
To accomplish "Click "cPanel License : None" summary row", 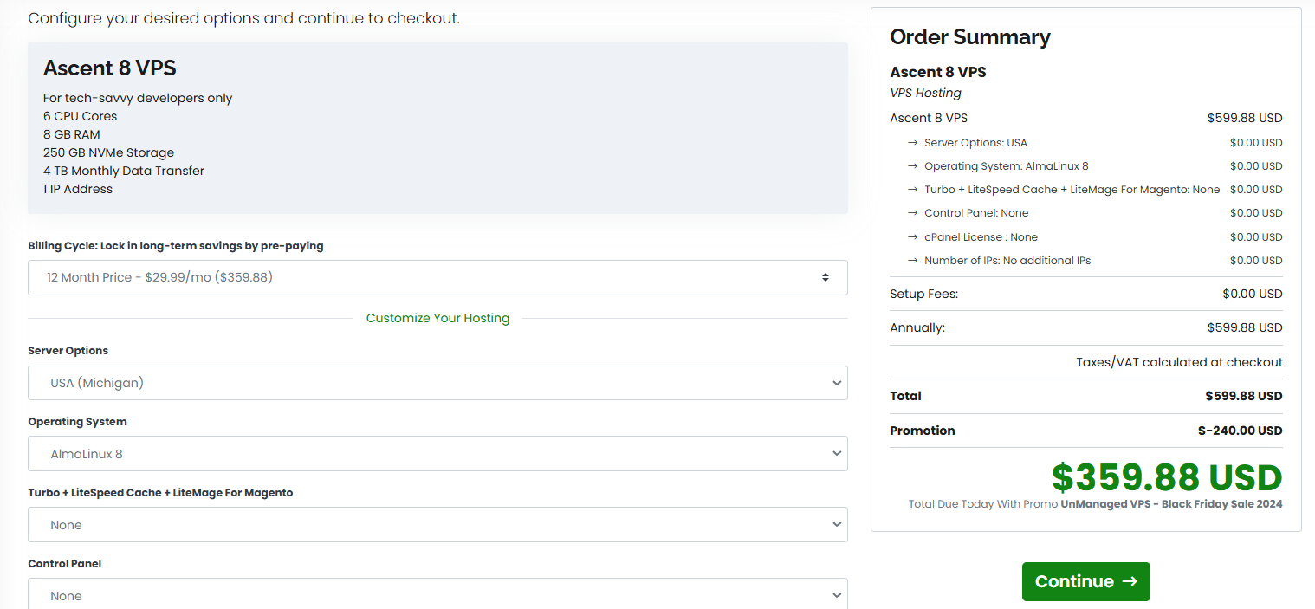I will pyautogui.click(x=981, y=237).
